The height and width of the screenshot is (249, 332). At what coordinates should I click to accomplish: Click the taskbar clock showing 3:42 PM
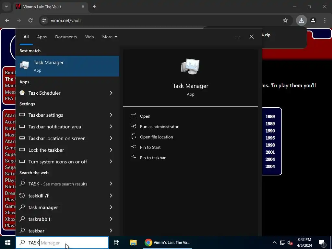304,243
